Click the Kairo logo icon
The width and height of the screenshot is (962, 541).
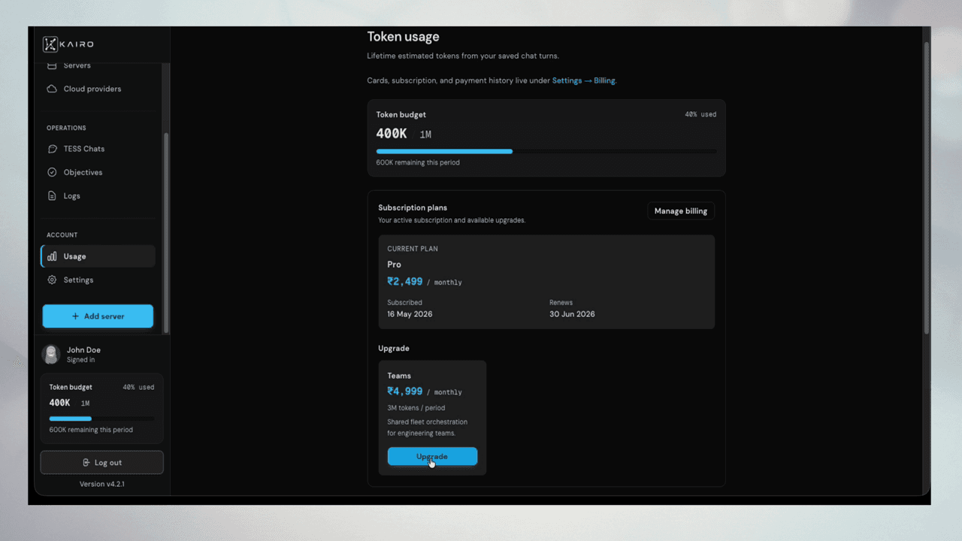tap(50, 44)
